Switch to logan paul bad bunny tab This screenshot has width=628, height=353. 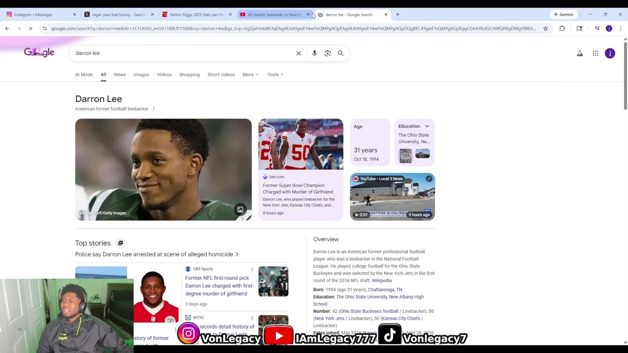pyautogui.click(x=118, y=14)
